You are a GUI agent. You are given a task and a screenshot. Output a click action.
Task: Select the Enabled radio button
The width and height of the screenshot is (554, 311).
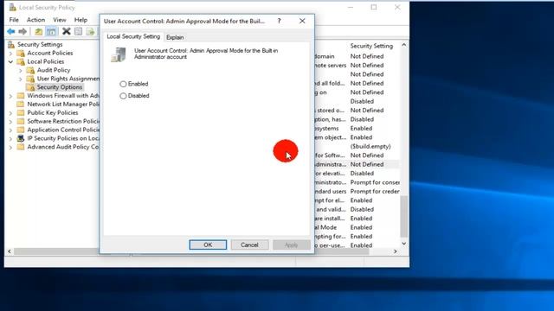click(123, 84)
